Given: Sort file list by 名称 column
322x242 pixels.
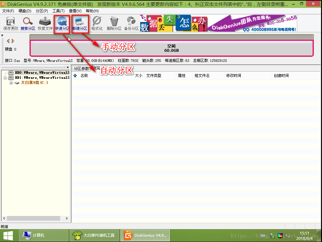Looking at the screenshot, I should (84, 75).
